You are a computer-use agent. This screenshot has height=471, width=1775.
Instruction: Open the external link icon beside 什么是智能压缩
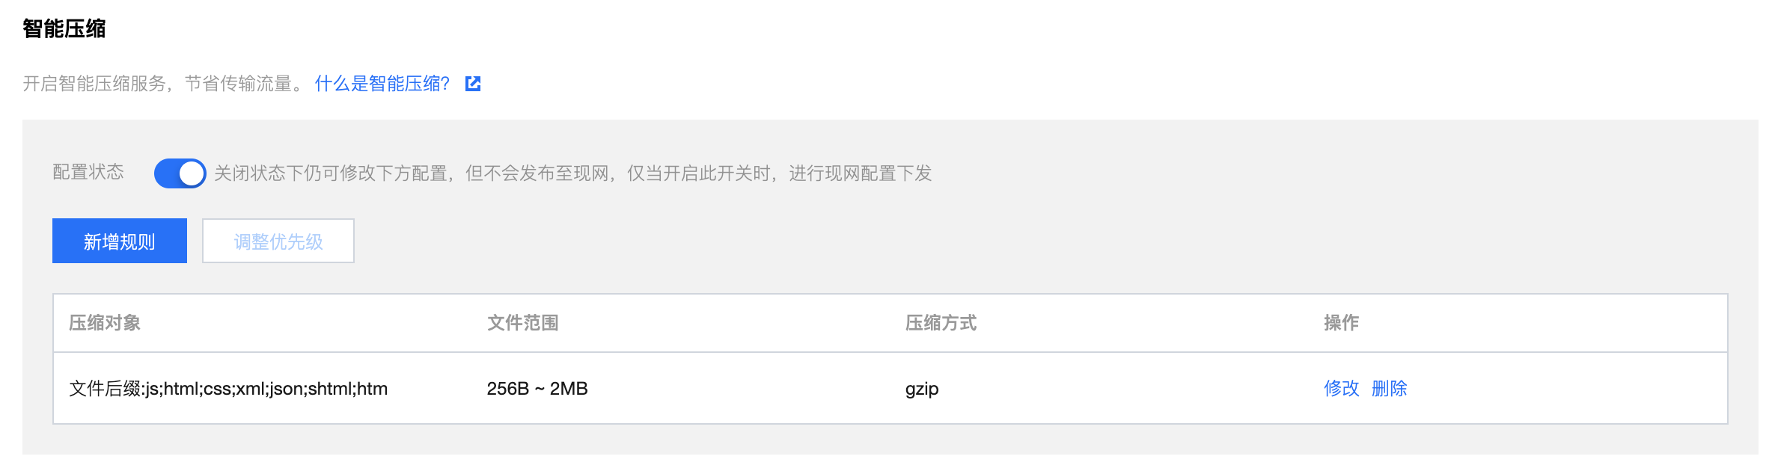click(473, 84)
